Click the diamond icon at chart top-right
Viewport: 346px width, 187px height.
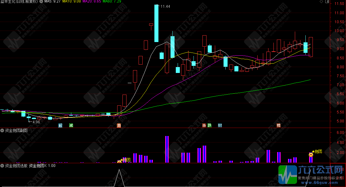pos(321,2)
